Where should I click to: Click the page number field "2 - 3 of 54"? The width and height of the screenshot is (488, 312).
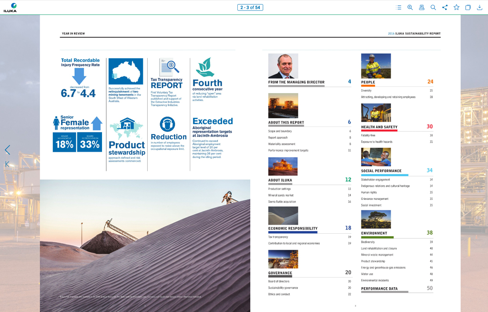tap(250, 7)
